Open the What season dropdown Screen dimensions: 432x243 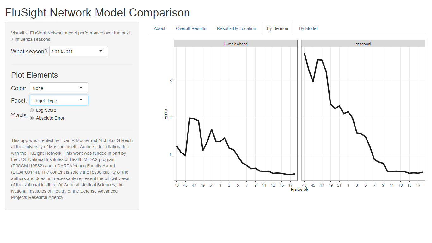78,51
